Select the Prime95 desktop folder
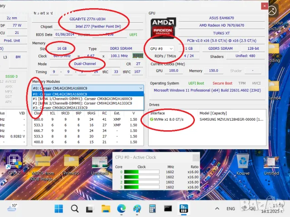Image resolution: width=290 pixels, height=217 pixels. pos(71,165)
